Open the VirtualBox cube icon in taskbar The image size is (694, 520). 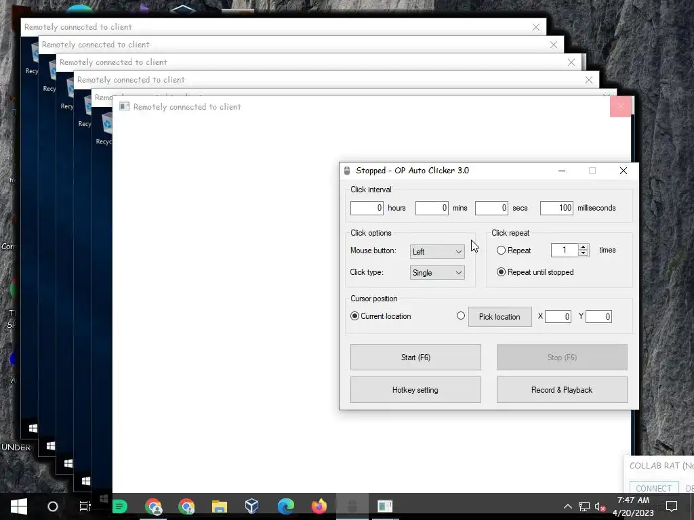[252, 506]
